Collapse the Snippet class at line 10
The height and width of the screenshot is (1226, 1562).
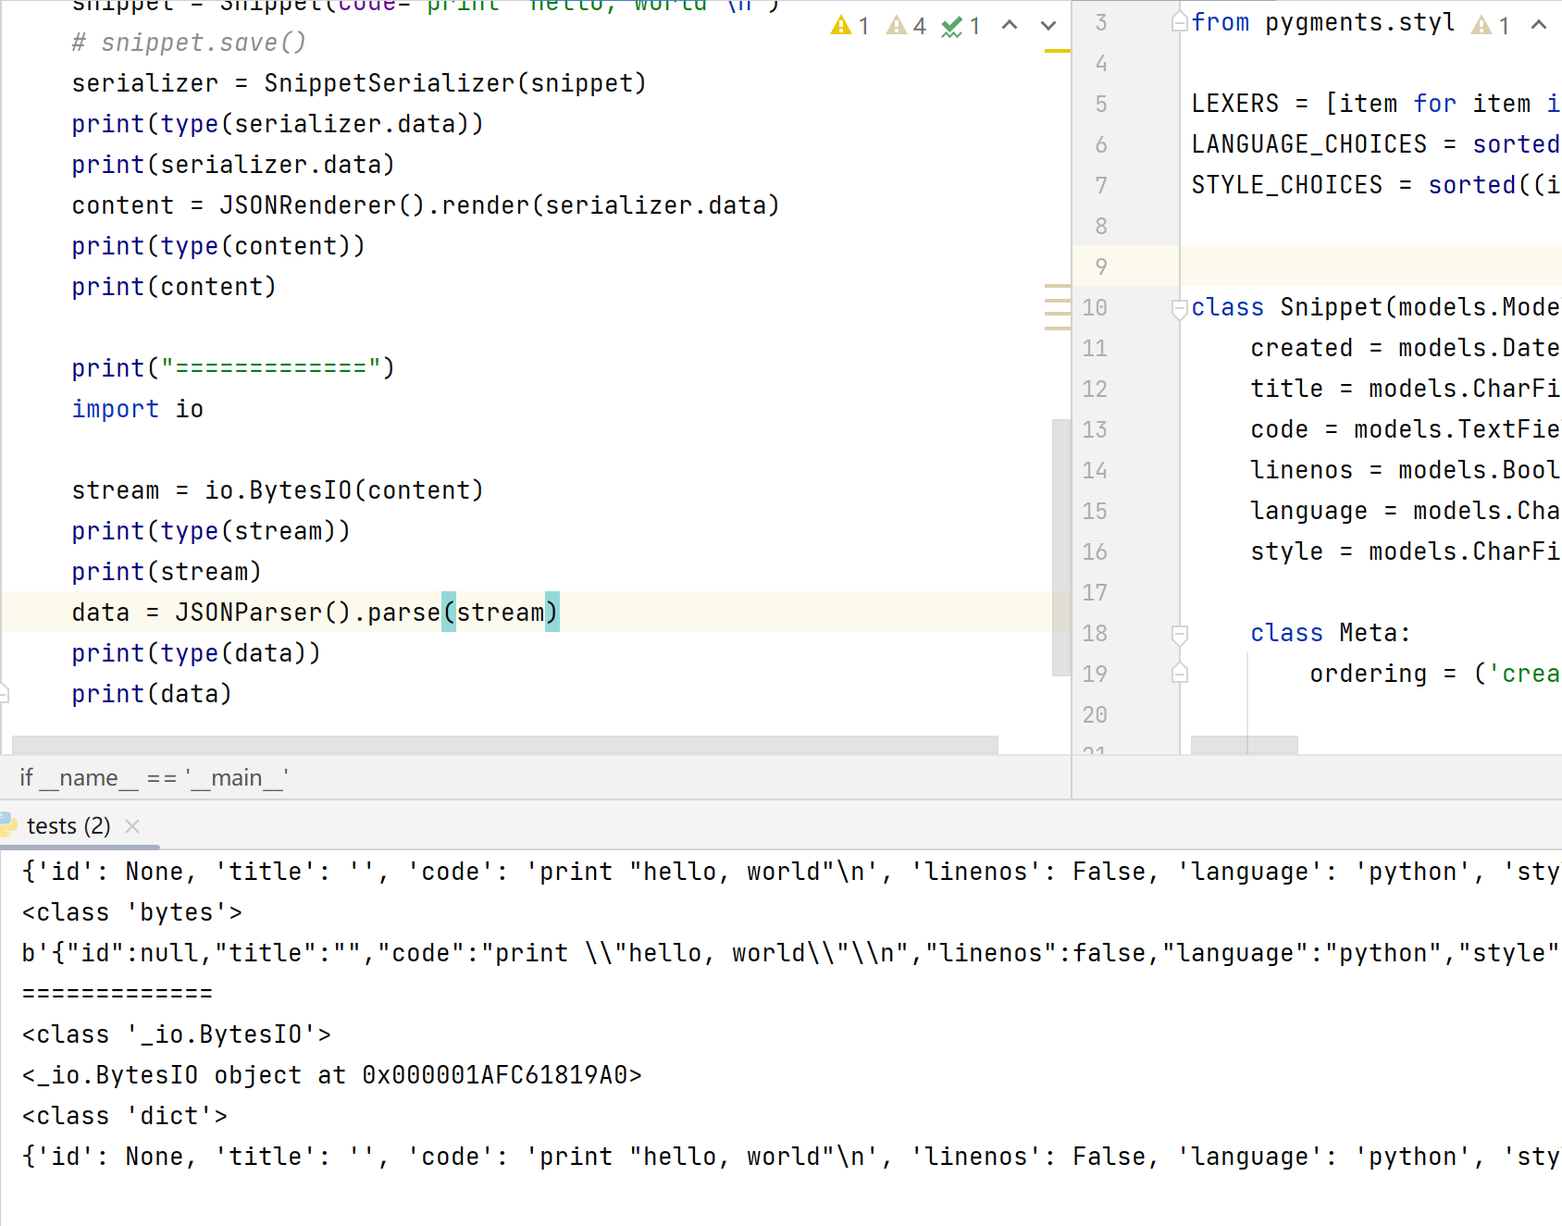(x=1179, y=308)
